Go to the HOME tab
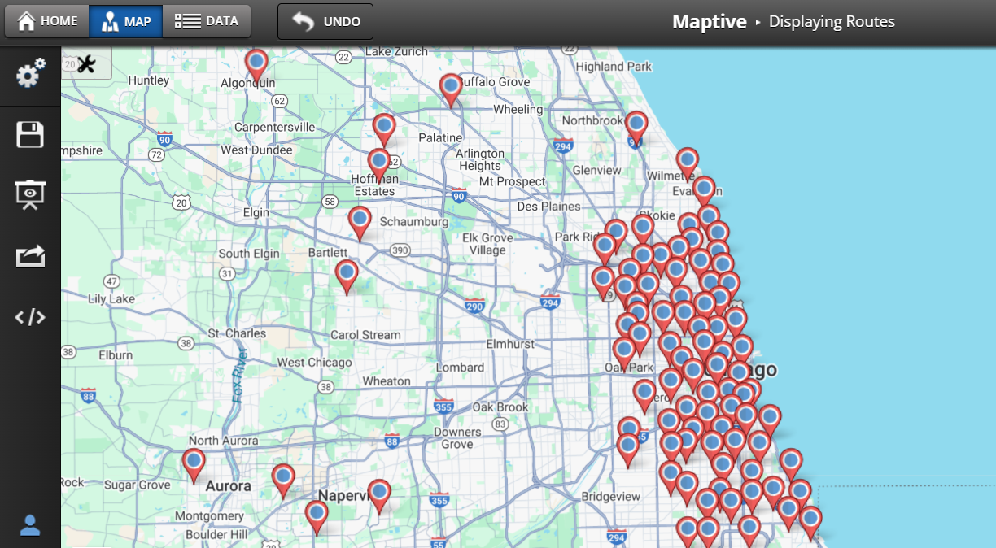The width and height of the screenshot is (996, 548). click(46, 21)
